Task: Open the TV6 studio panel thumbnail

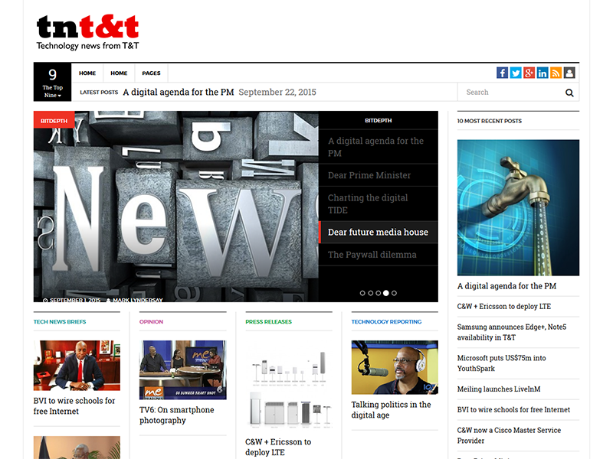Action: point(183,370)
